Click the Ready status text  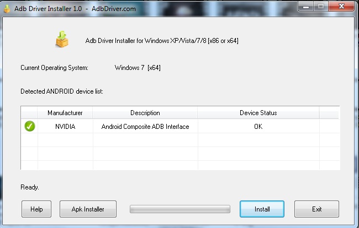29,187
